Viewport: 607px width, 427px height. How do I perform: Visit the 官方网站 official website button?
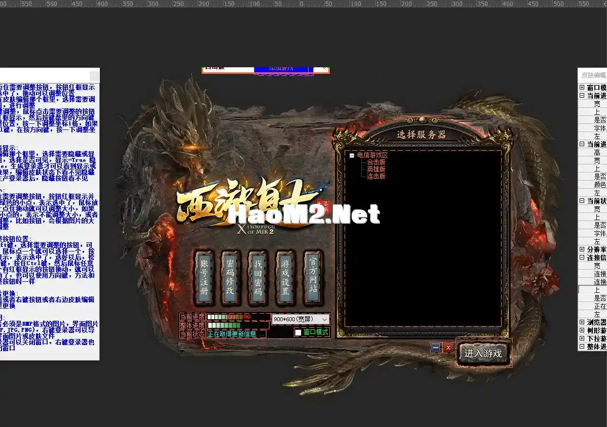click(x=313, y=278)
